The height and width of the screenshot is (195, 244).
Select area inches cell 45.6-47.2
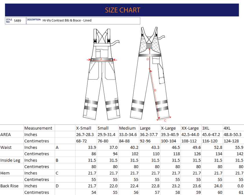click(x=212, y=135)
